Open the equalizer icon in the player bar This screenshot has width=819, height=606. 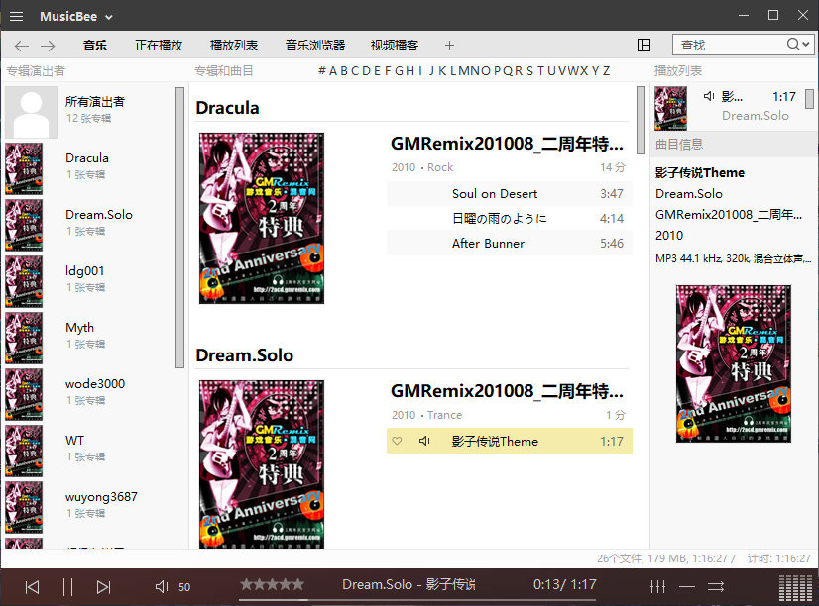(x=657, y=586)
